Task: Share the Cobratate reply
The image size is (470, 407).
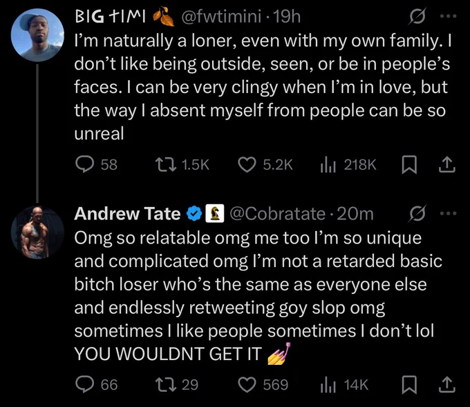Action: 447,384
